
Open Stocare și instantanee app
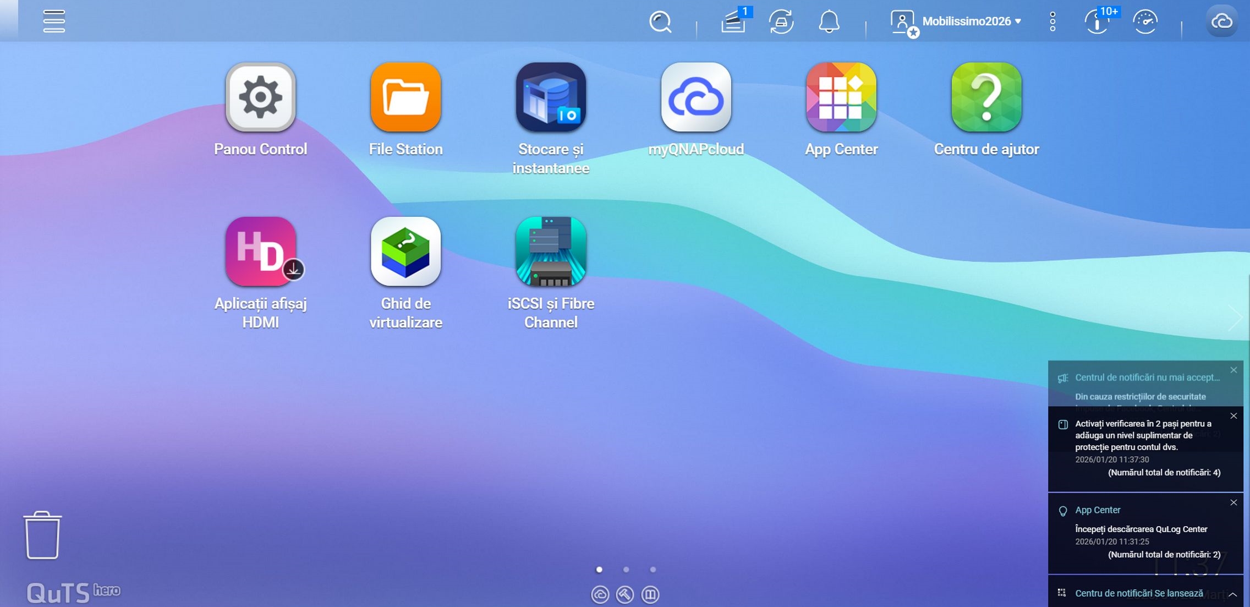(551, 97)
